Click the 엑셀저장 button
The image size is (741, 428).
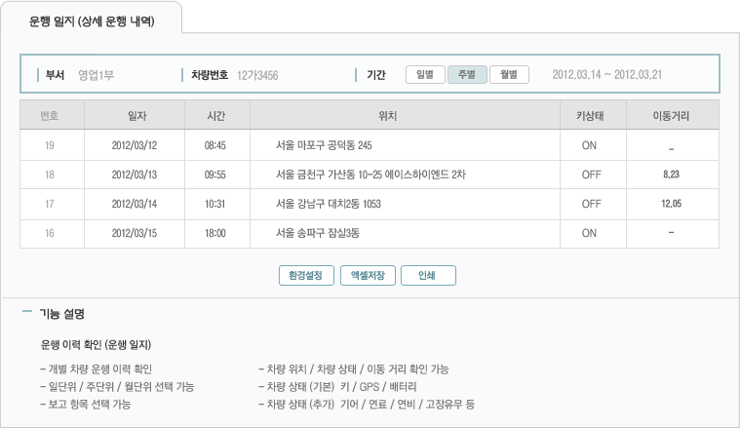click(368, 275)
